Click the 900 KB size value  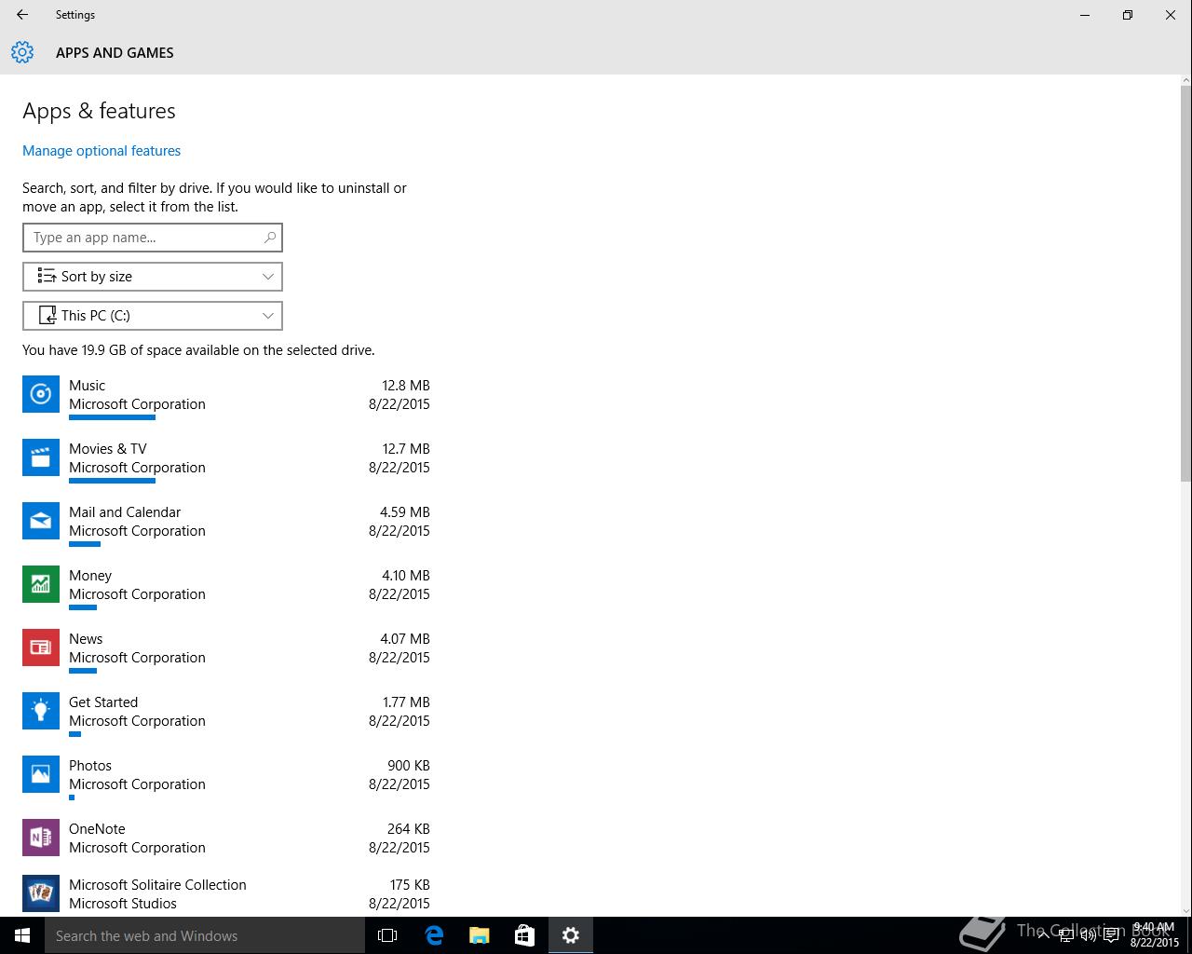409,766
